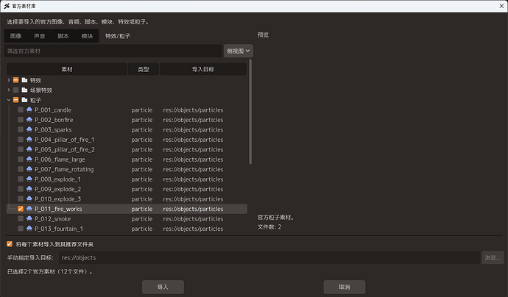Switch to the 模块 tab
The image size is (508, 297).
[x=87, y=36]
